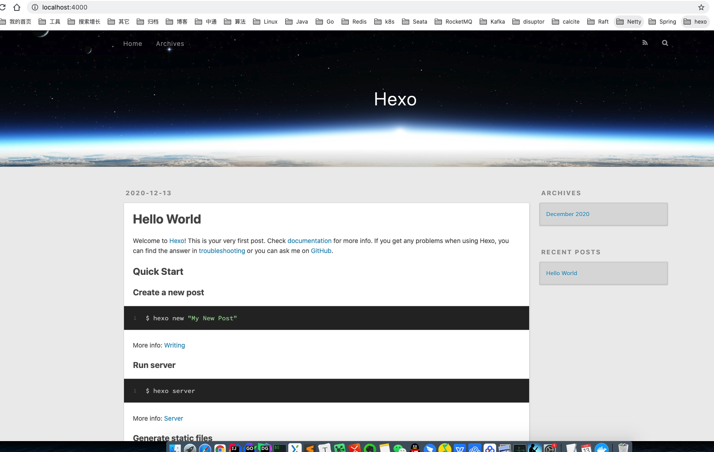Click the RECENT POSTS sidebar heading
714x452 pixels.
pyautogui.click(x=571, y=252)
